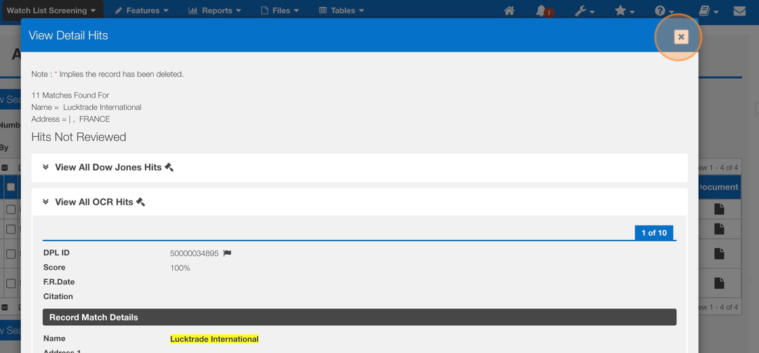Close the View Detail Hits dialog
Image resolution: width=759 pixels, height=353 pixels.
(681, 37)
